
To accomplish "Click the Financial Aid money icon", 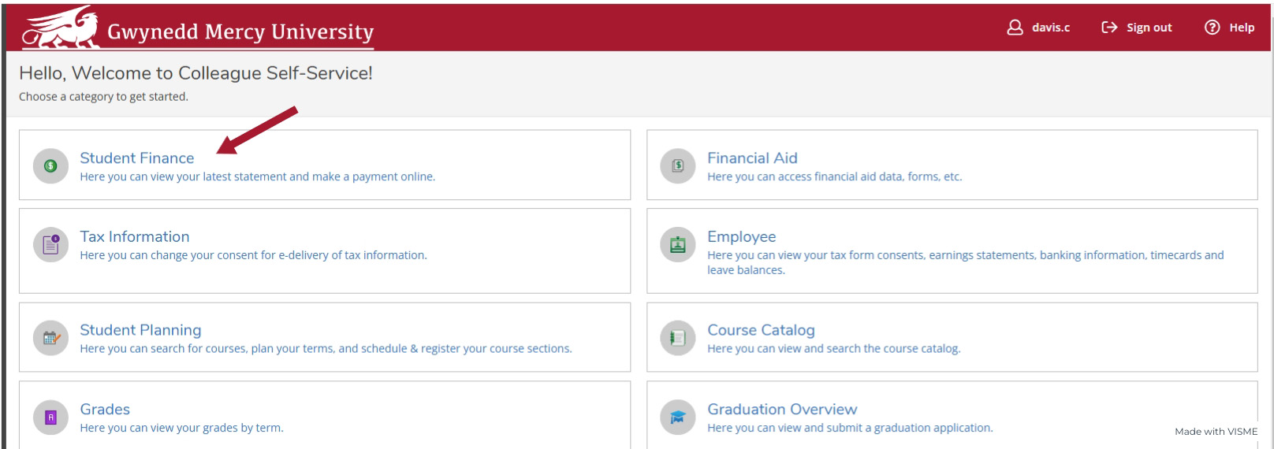I will (x=678, y=165).
